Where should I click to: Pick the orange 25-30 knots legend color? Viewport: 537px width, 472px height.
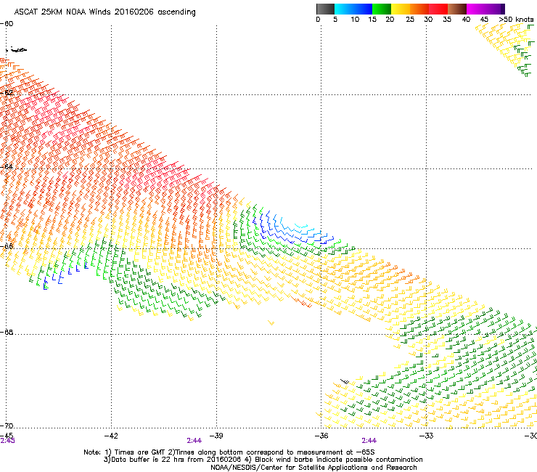(419, 9)
